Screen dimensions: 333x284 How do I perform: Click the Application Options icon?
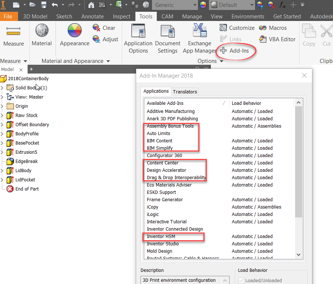click(x=138, y=31)
